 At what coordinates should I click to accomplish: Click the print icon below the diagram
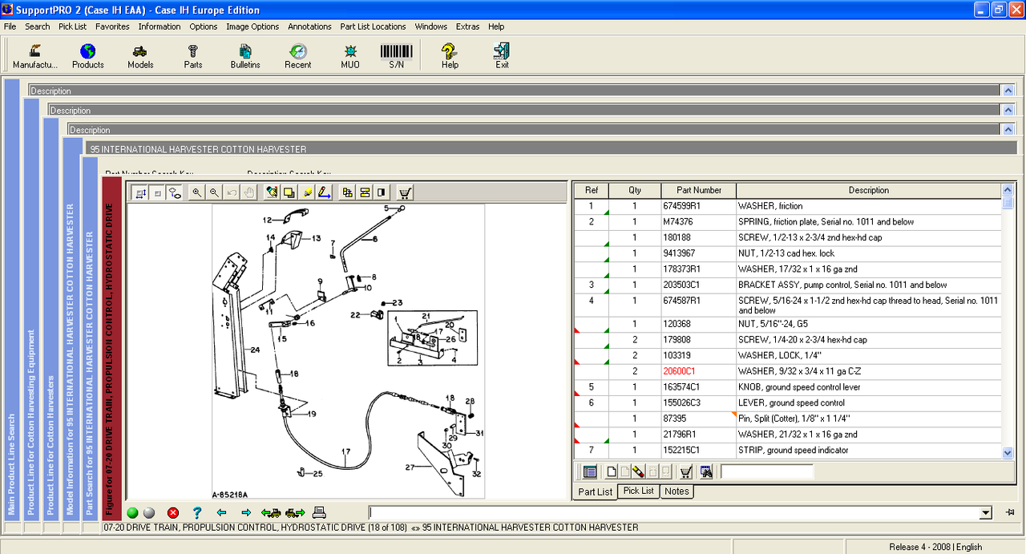[319, 512]
